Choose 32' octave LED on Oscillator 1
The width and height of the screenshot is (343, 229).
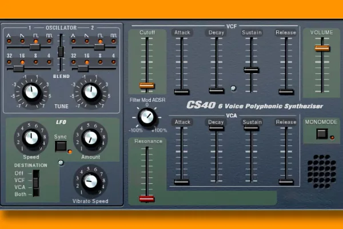click(x=9, y=62)
